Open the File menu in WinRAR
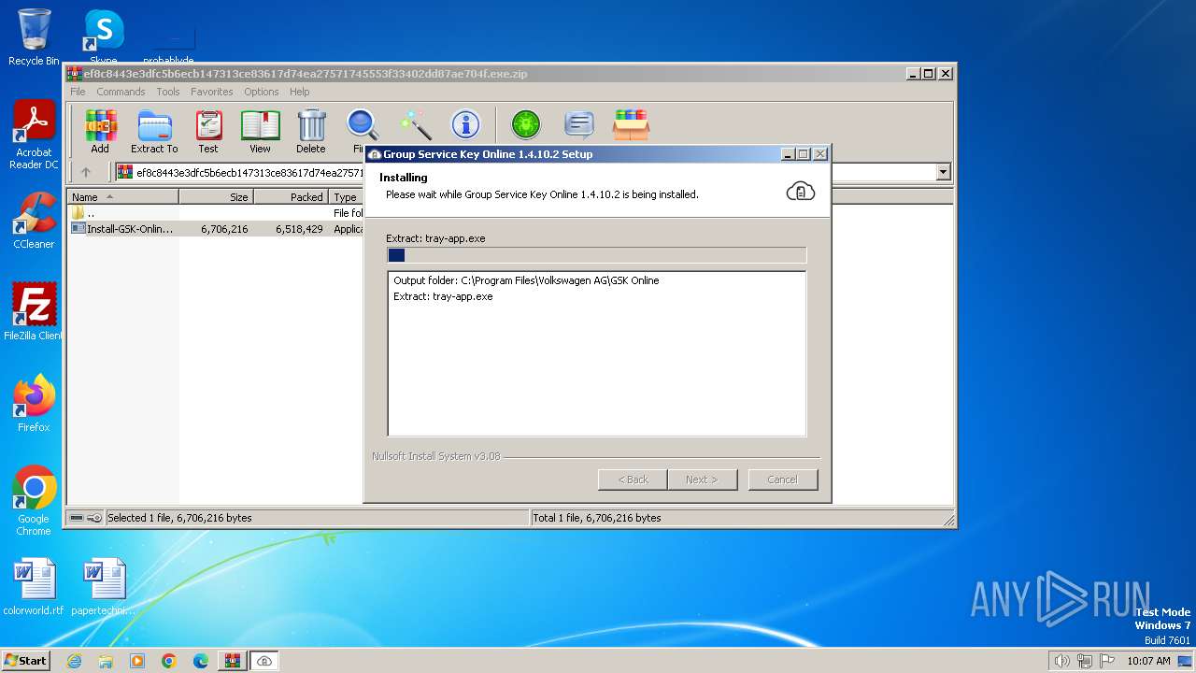The height and width of the screenshot is (673, 1196). (x=78, y=92)
